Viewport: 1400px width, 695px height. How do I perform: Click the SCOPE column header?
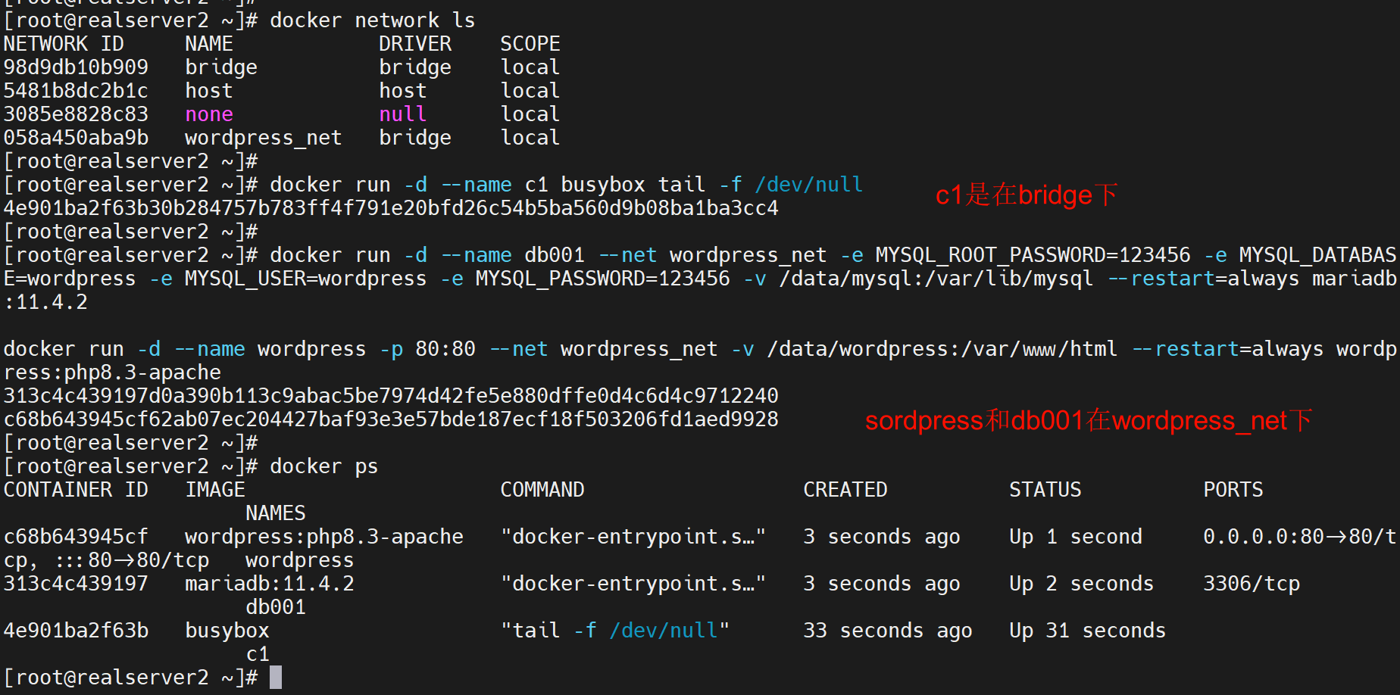click(x=530, y=44)
